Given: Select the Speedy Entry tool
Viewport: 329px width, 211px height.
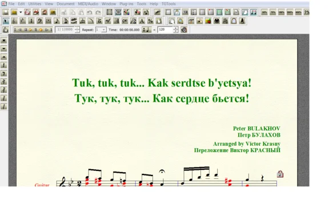Looking at the screenshot, I should click(x=65, y=21).
